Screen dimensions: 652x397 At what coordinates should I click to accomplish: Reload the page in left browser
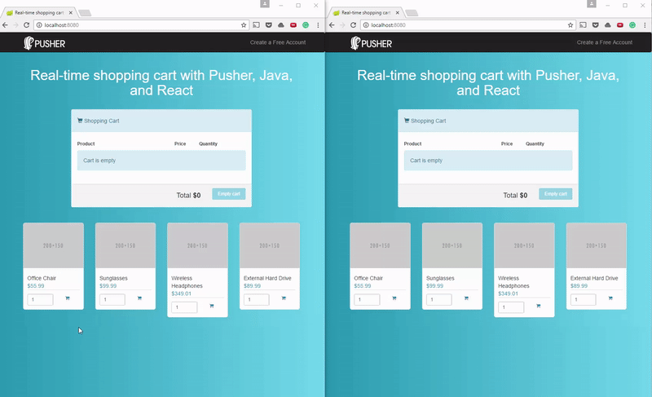(26, 25)
